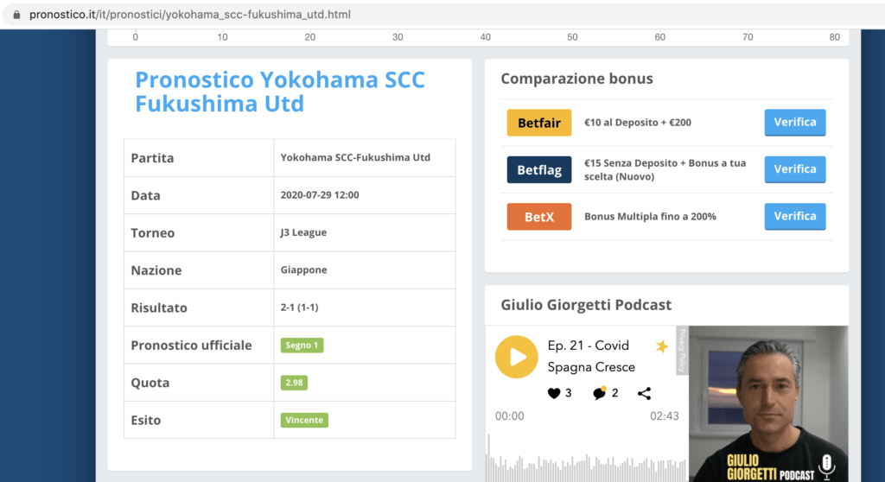
Task: Open the Privacy Policy side tab
Action: (x=683, y=350)
